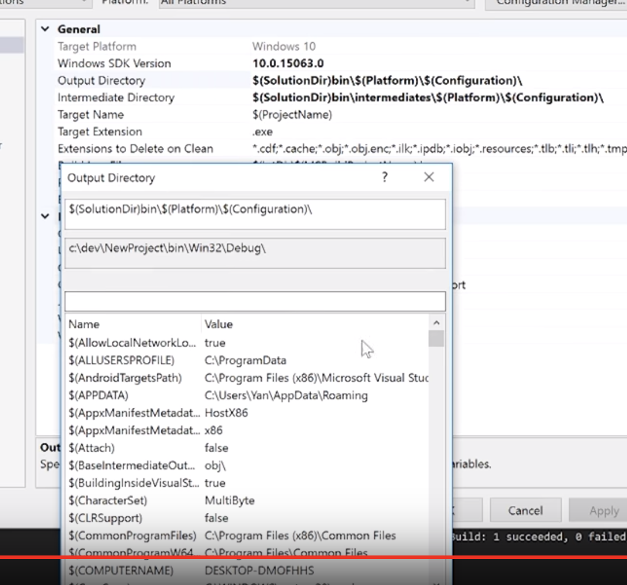This screenshot has height=585, width=627.
Task: Select the $(COMPUTERNAME) macro
Action: 121,571
